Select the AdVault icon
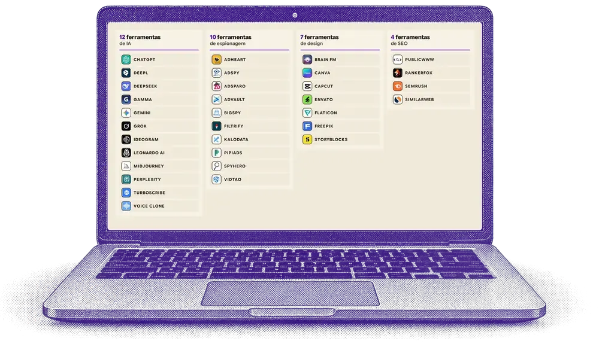 coord(217,99)
